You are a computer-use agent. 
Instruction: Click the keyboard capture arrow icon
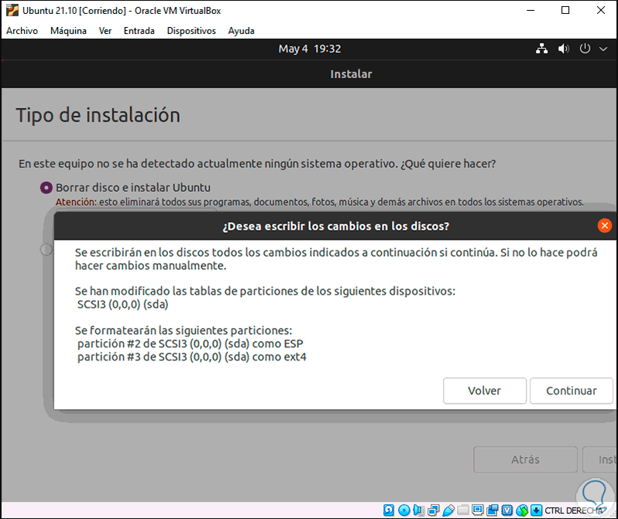click(x=537, y=510)
